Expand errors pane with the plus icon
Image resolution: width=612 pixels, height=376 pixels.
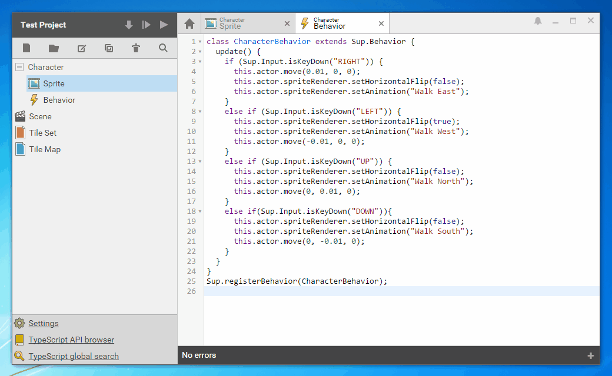tap(591, 356)
